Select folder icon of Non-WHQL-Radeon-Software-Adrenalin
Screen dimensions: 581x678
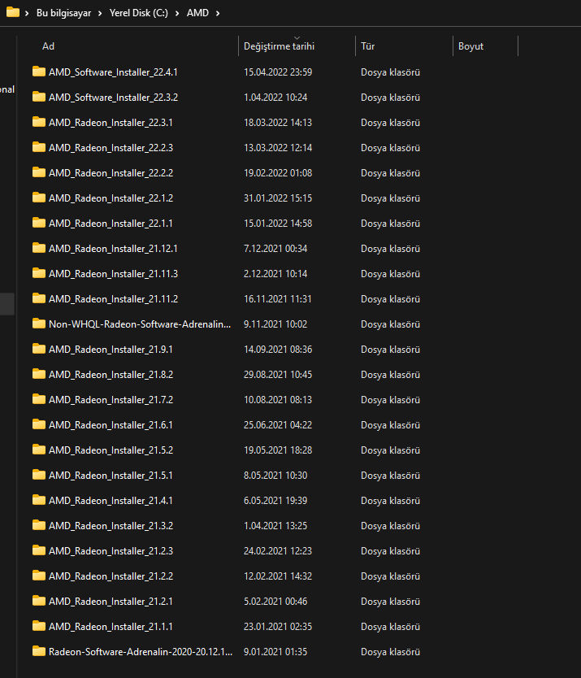[x=39, y=324]
